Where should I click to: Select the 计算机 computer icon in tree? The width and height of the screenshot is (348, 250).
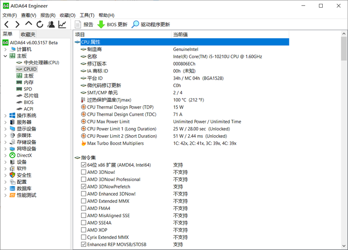tap(13, 49)
